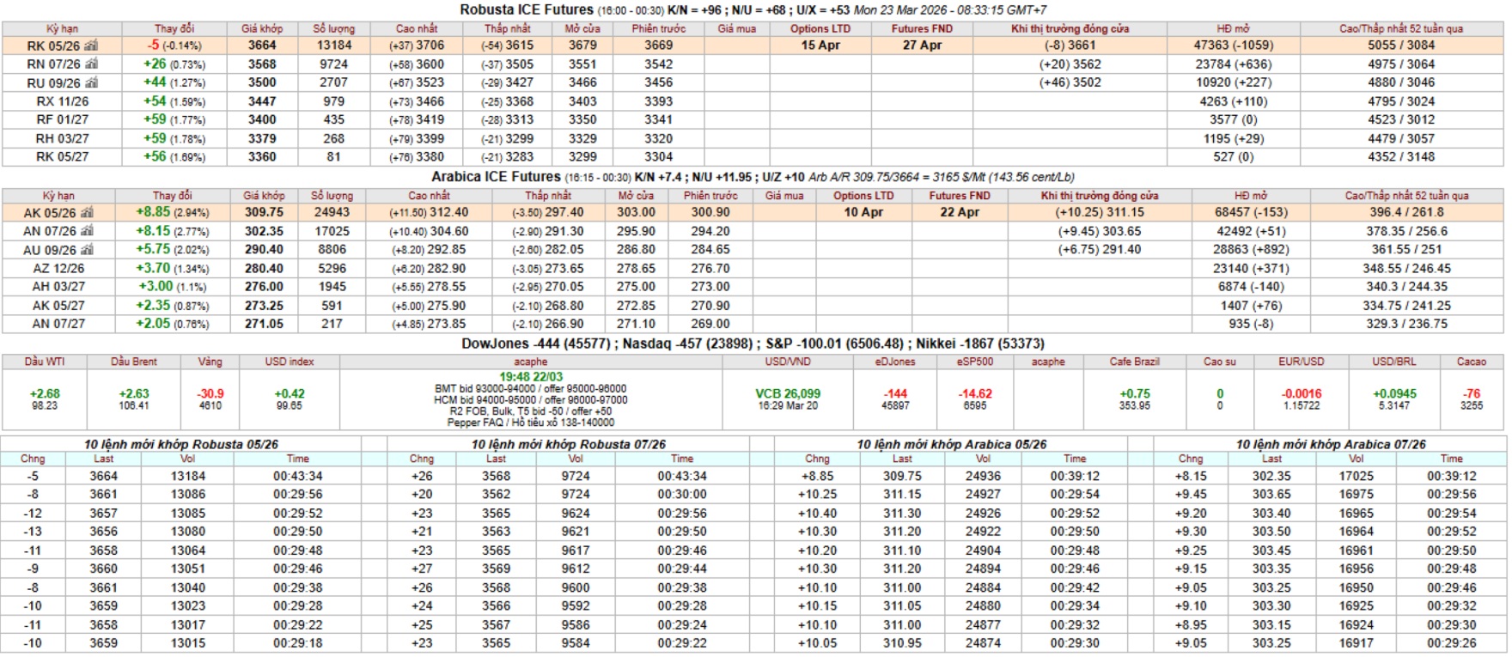Open chart icon for Robusta RN 07/26
1512x657 pixels.
point(91,64)
